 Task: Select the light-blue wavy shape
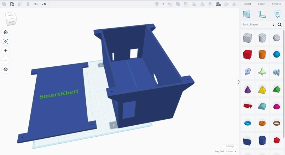(x=277, y=72)
